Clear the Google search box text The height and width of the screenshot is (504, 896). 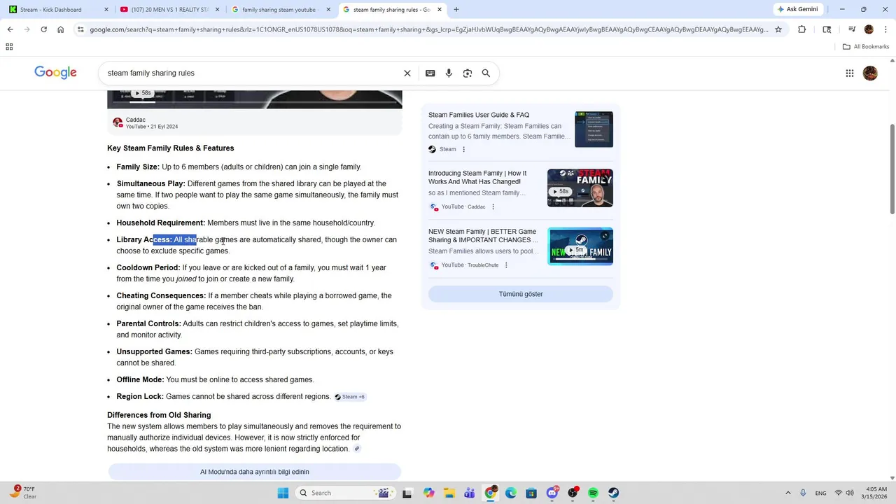coord(407,73)
